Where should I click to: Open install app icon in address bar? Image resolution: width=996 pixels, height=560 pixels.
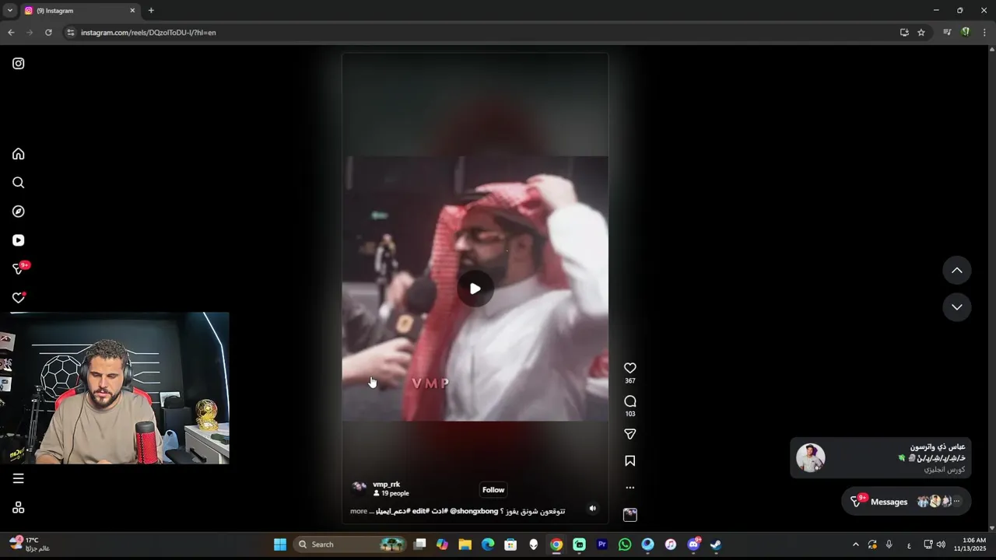coord(904,33)
